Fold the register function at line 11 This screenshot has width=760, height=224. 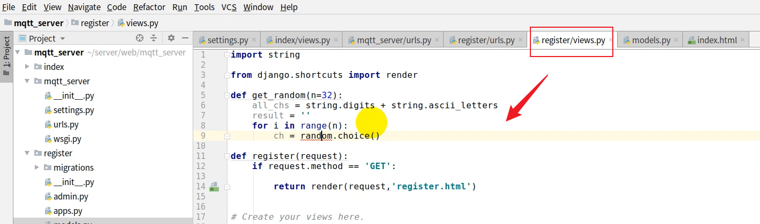tap(227, 156)
